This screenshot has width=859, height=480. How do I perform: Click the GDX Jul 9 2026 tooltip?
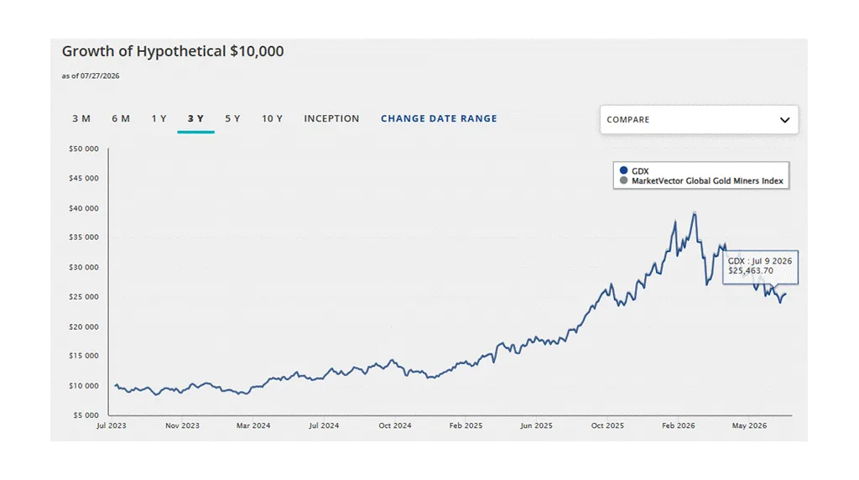pyautogui.click(x=760, y=267)
